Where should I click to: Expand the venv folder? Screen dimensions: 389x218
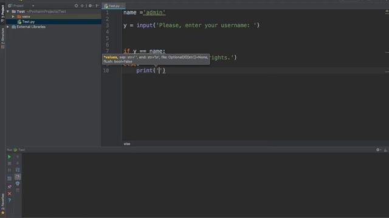13,16
